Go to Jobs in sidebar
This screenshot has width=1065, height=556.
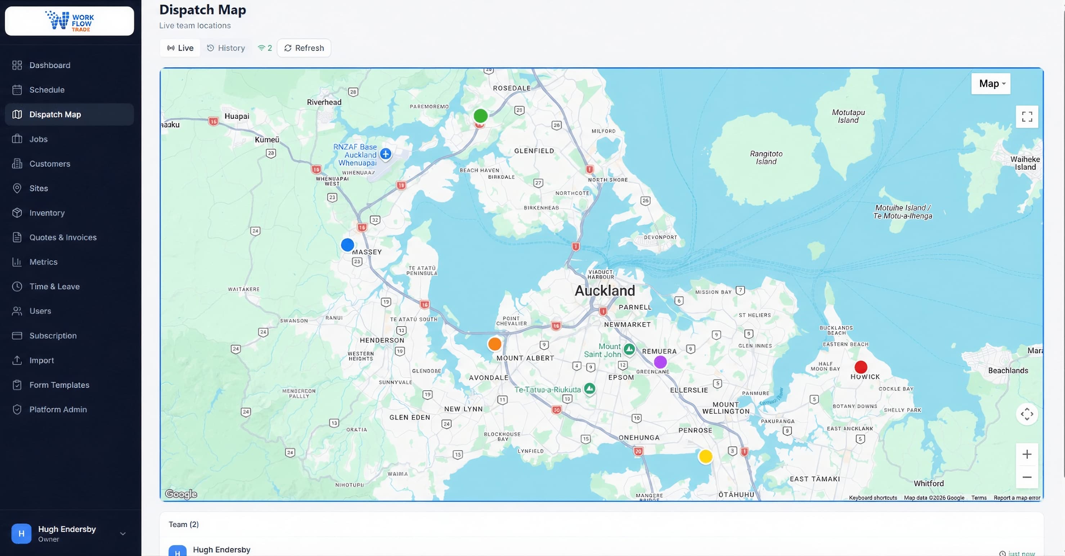coord(69,139)
